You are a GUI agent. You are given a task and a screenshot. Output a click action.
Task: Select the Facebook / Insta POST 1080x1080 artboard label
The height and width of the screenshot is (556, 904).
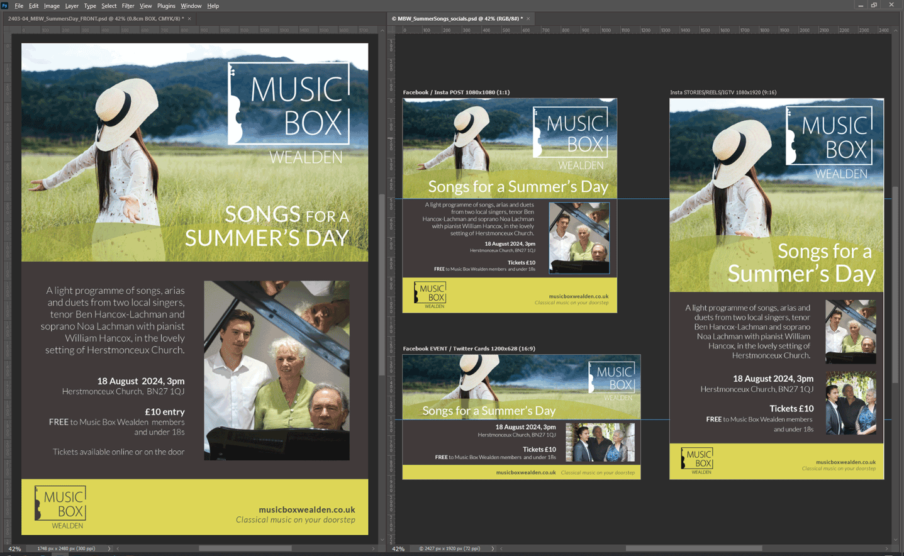(x=456, y=92)
